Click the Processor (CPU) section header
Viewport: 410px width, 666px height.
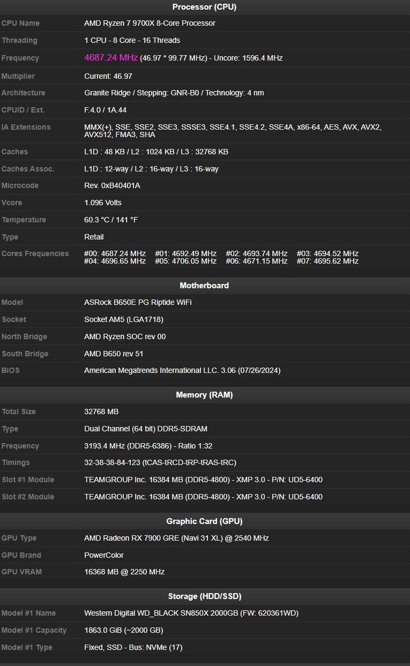(x=204, y=7)
